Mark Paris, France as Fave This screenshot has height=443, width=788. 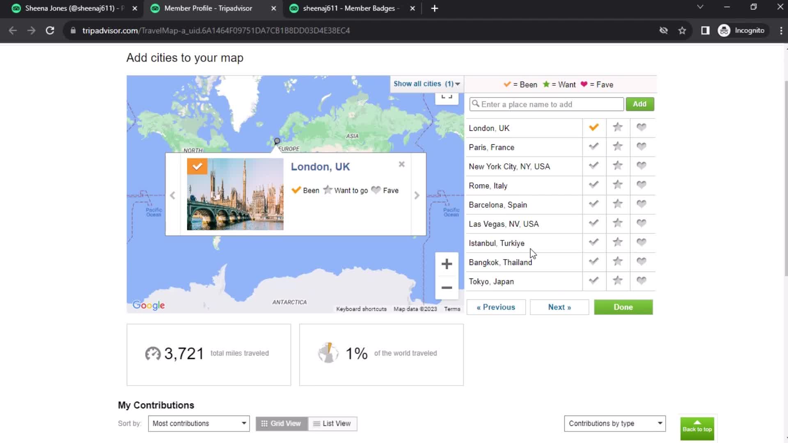[641, 146]
